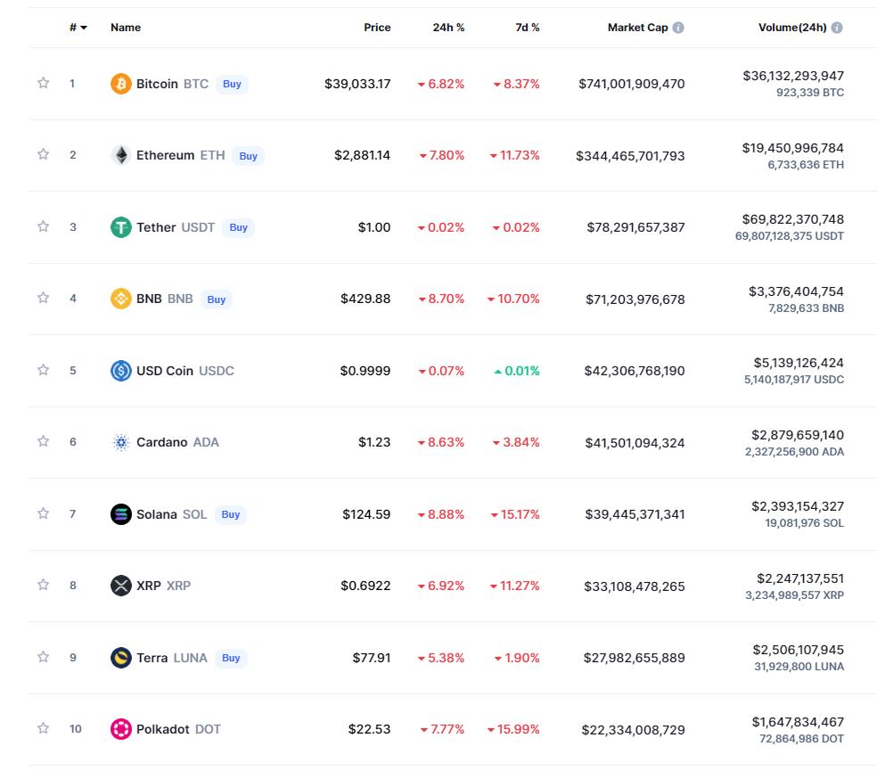Open the USD Coin name link
The image size is (877, 771).
[165, 371]
